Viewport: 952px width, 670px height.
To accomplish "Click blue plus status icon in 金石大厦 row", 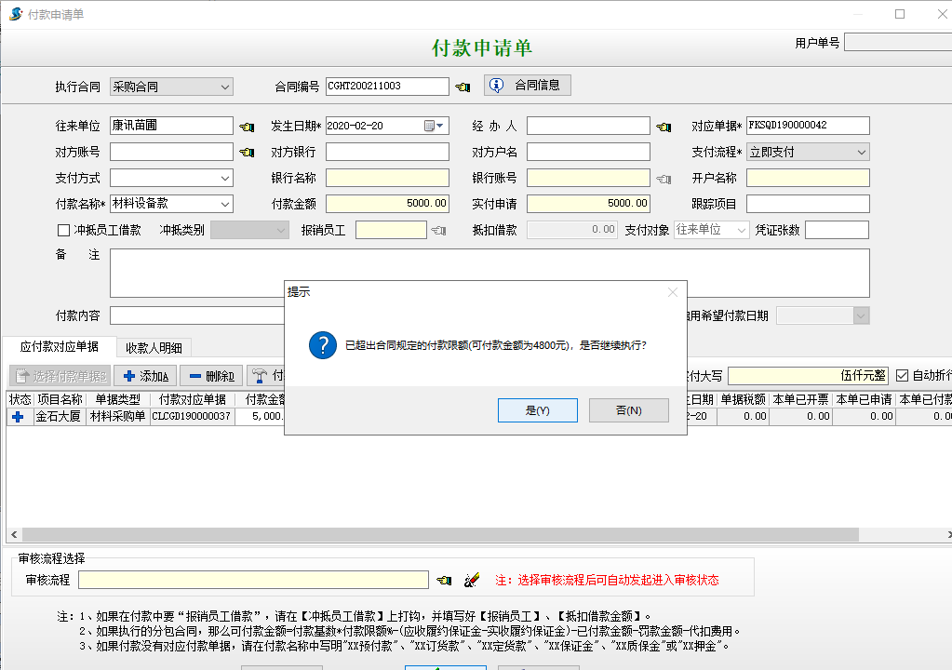I will 18,418.
